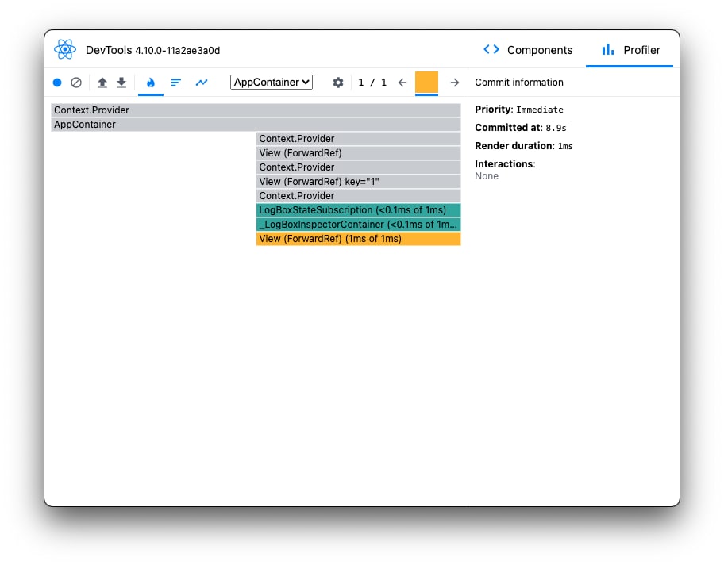Click the Commit information heading
Image resolution: width=724 pixels, height=565 pixels.
click(x=519, y=83)
